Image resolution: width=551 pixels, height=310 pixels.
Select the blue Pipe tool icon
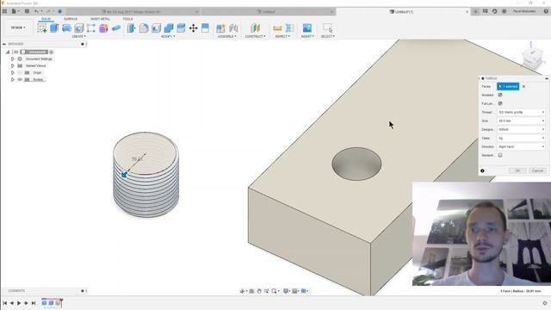[116, 28]
